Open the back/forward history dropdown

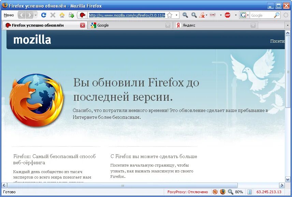[35, 15]
